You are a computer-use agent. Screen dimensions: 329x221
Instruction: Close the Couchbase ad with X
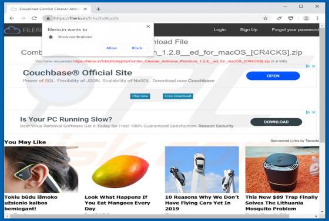pyautogui.click(x=314, y=66)
